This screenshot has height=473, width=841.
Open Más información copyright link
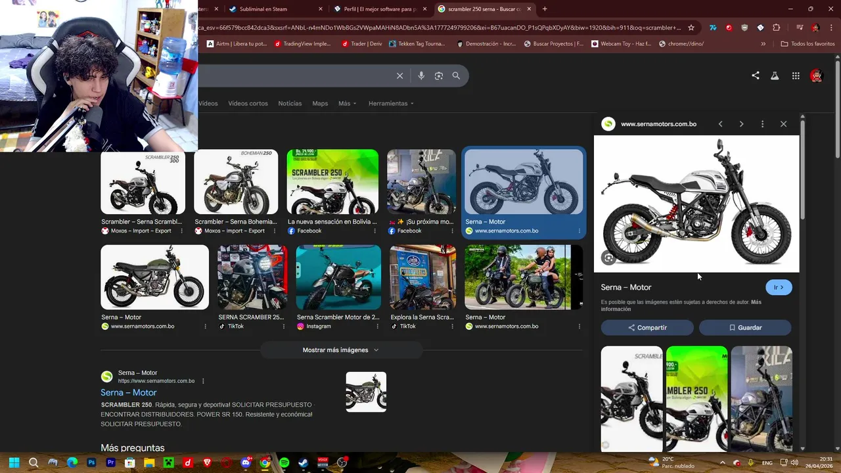(x=681, y=305)
